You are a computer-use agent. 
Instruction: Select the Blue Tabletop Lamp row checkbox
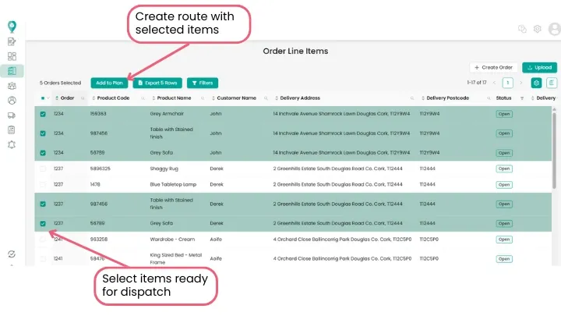[43, 185]
